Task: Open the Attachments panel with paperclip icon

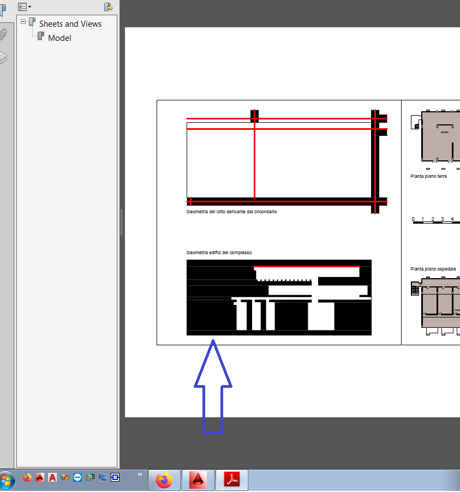Action: (x=3, y=34)
